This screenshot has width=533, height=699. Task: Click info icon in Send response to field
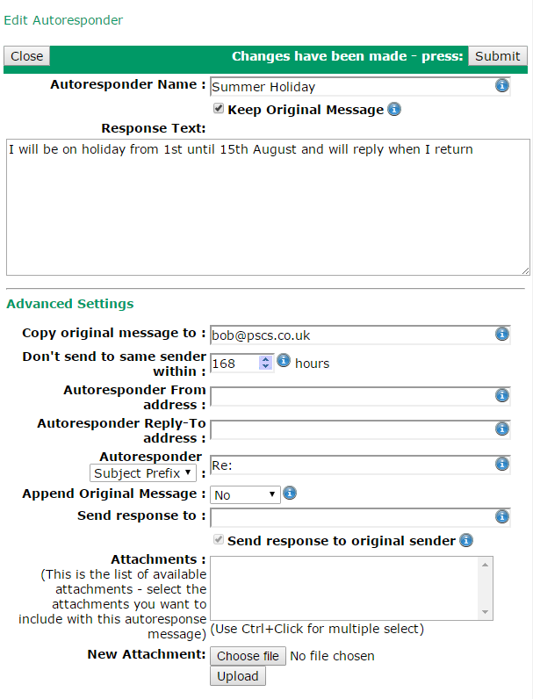click(501, 516)
